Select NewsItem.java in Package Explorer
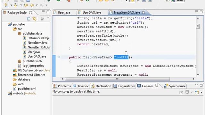205x115 pixels. [37, 42]
